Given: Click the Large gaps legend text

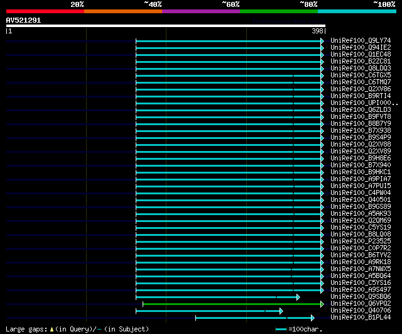Looking at the screenshot, I should click(77, 330).
